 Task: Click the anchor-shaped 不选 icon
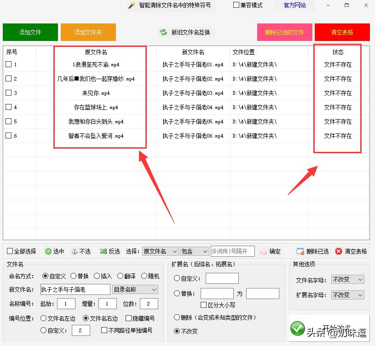click(x=74, y=251)
